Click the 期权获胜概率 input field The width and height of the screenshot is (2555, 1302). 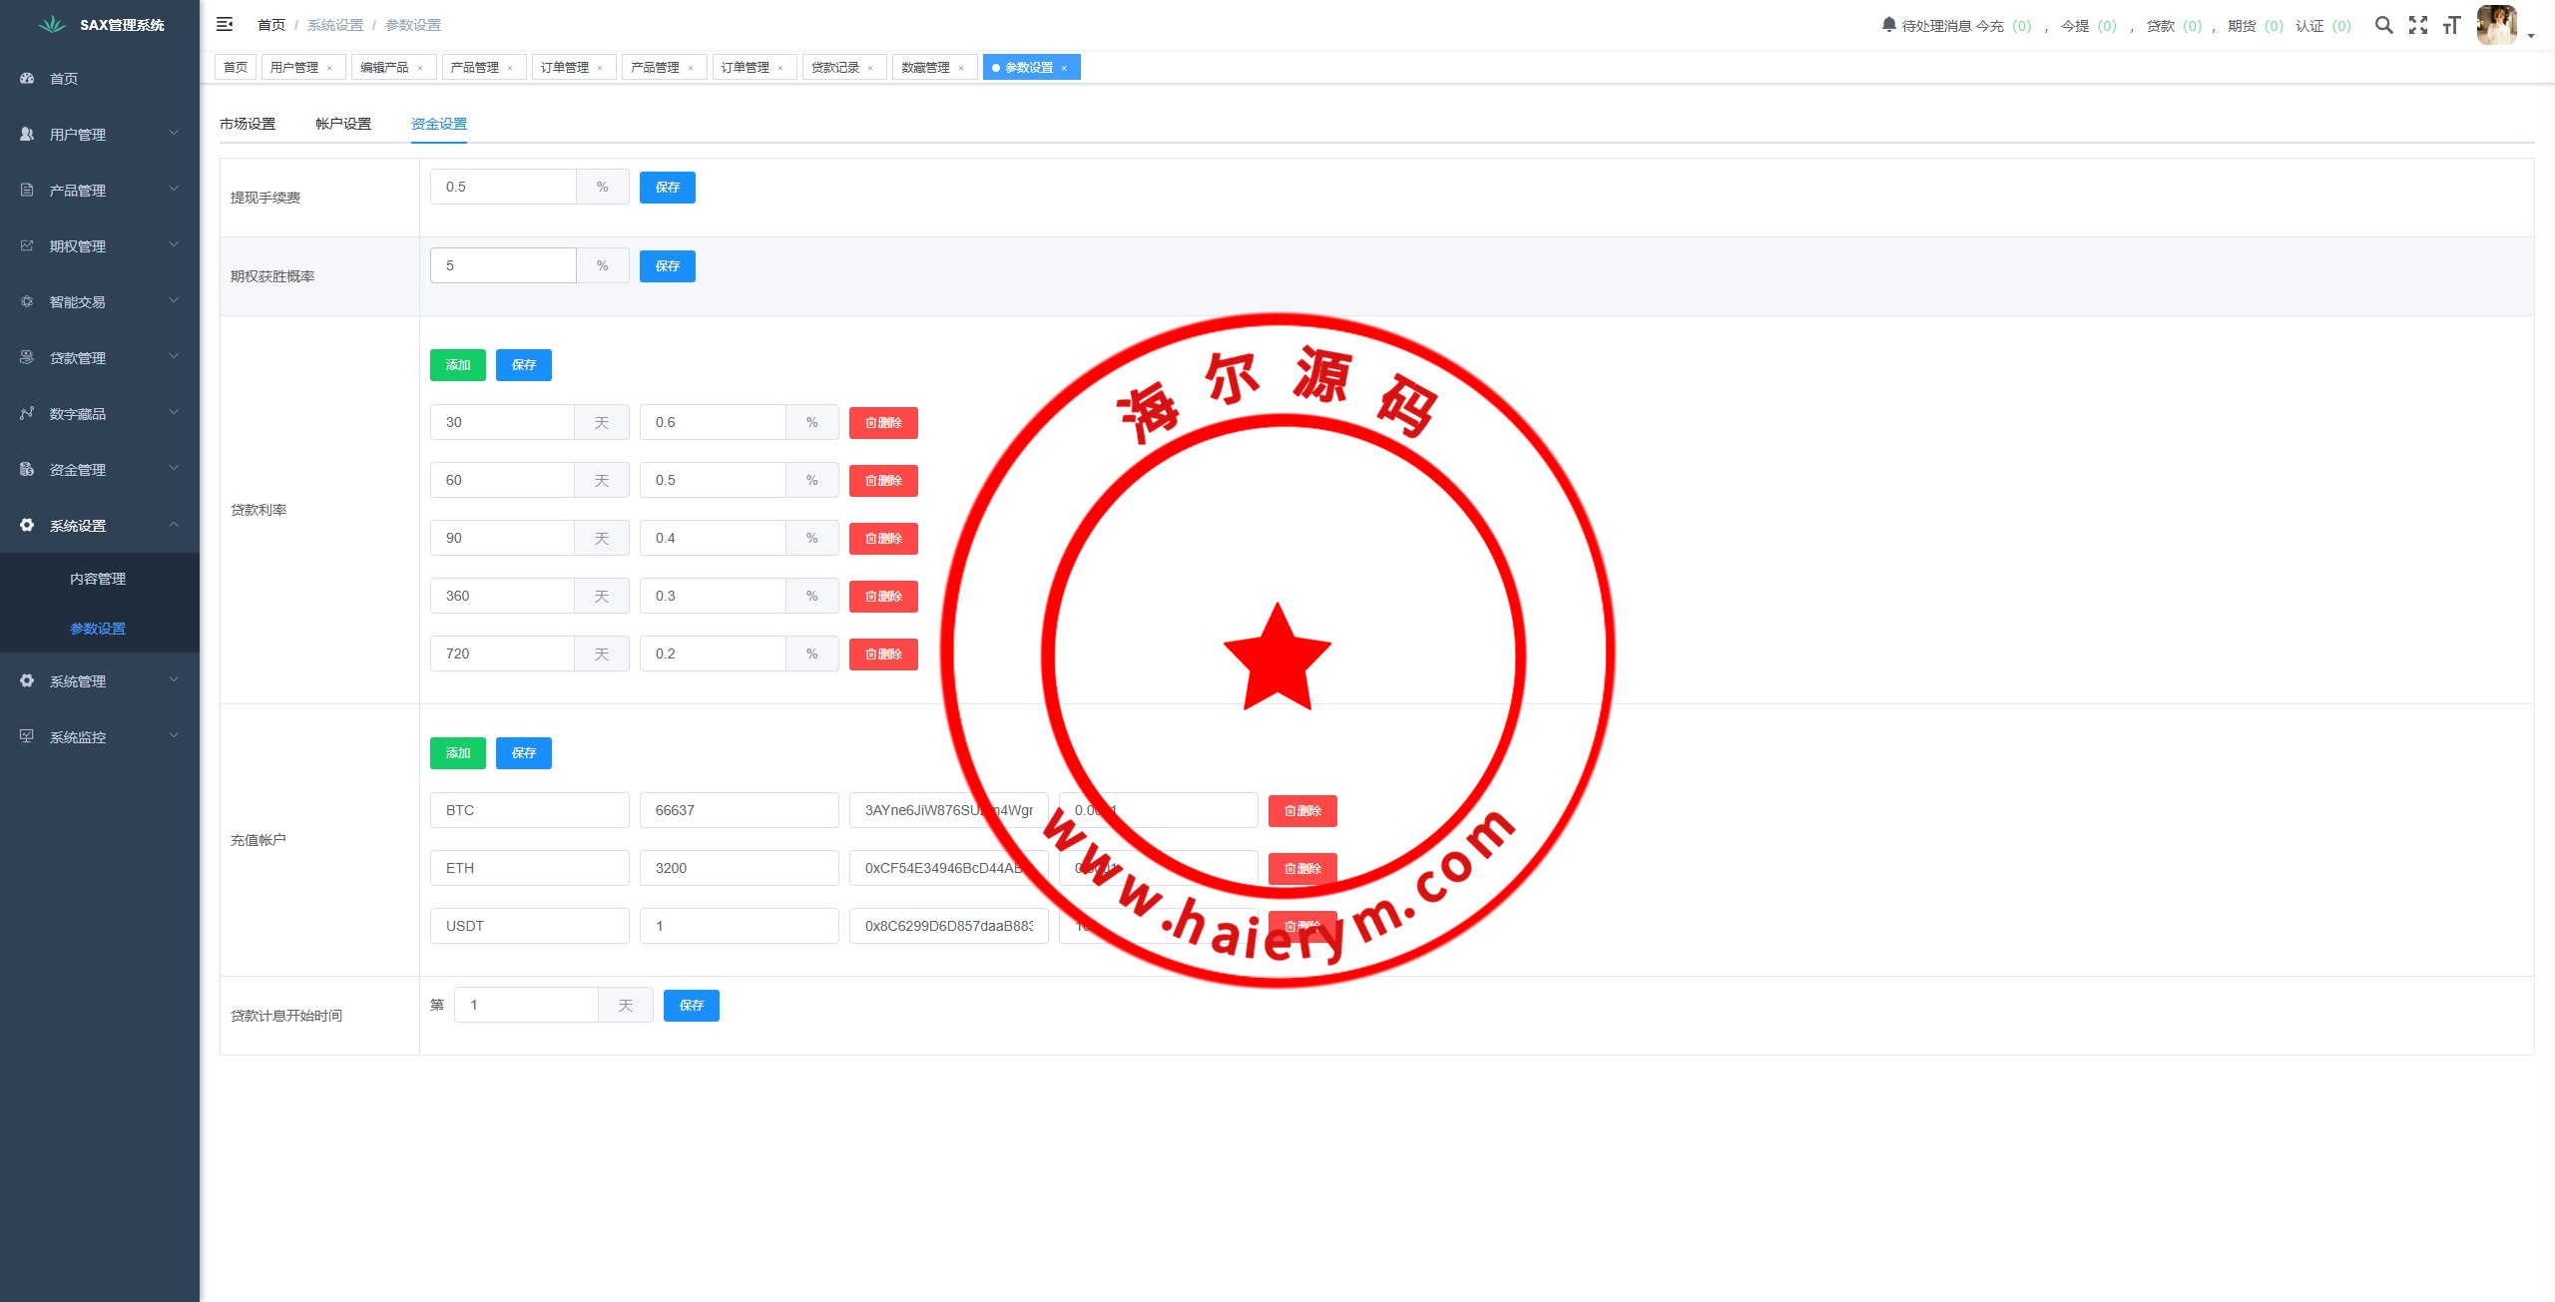[x=503, y=266]
